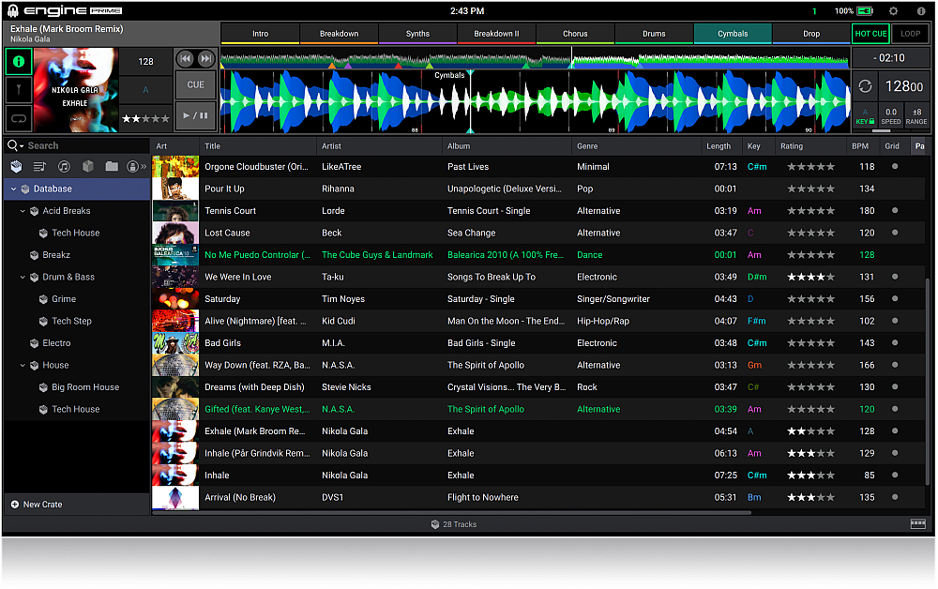Click the sync arrows icon
The height and width of the screenshot is (589, 938).
[865, 86]
